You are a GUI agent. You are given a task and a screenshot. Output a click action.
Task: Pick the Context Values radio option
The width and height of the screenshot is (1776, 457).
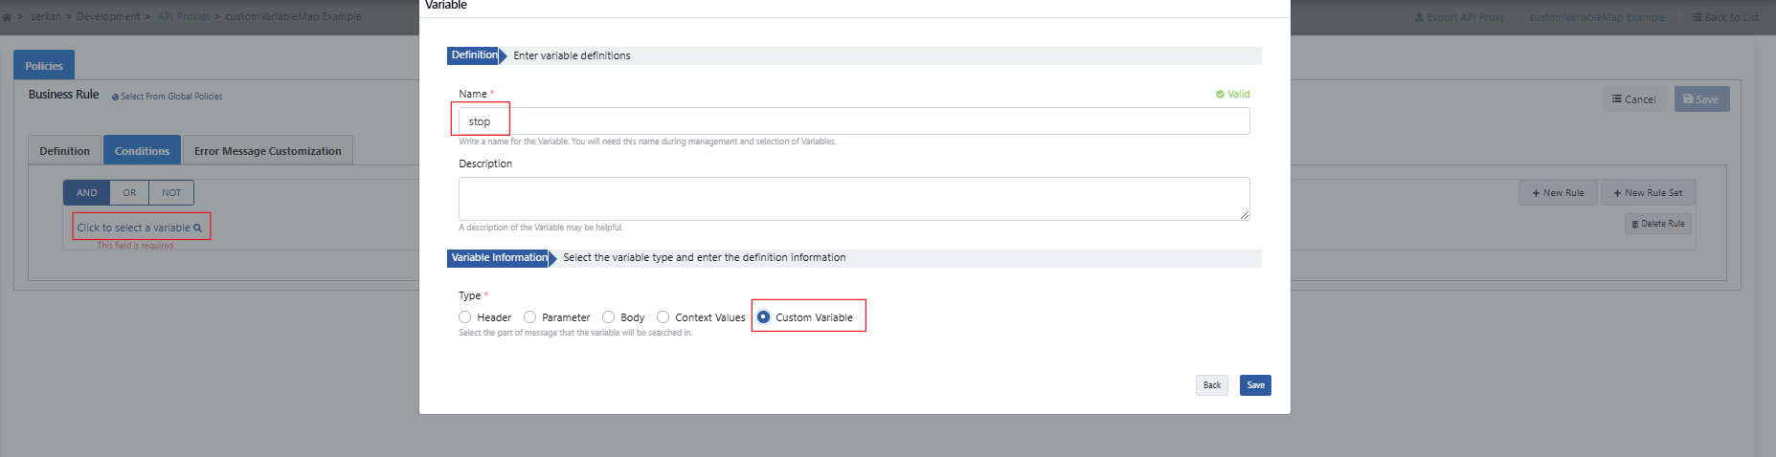[x=663, y=317]
